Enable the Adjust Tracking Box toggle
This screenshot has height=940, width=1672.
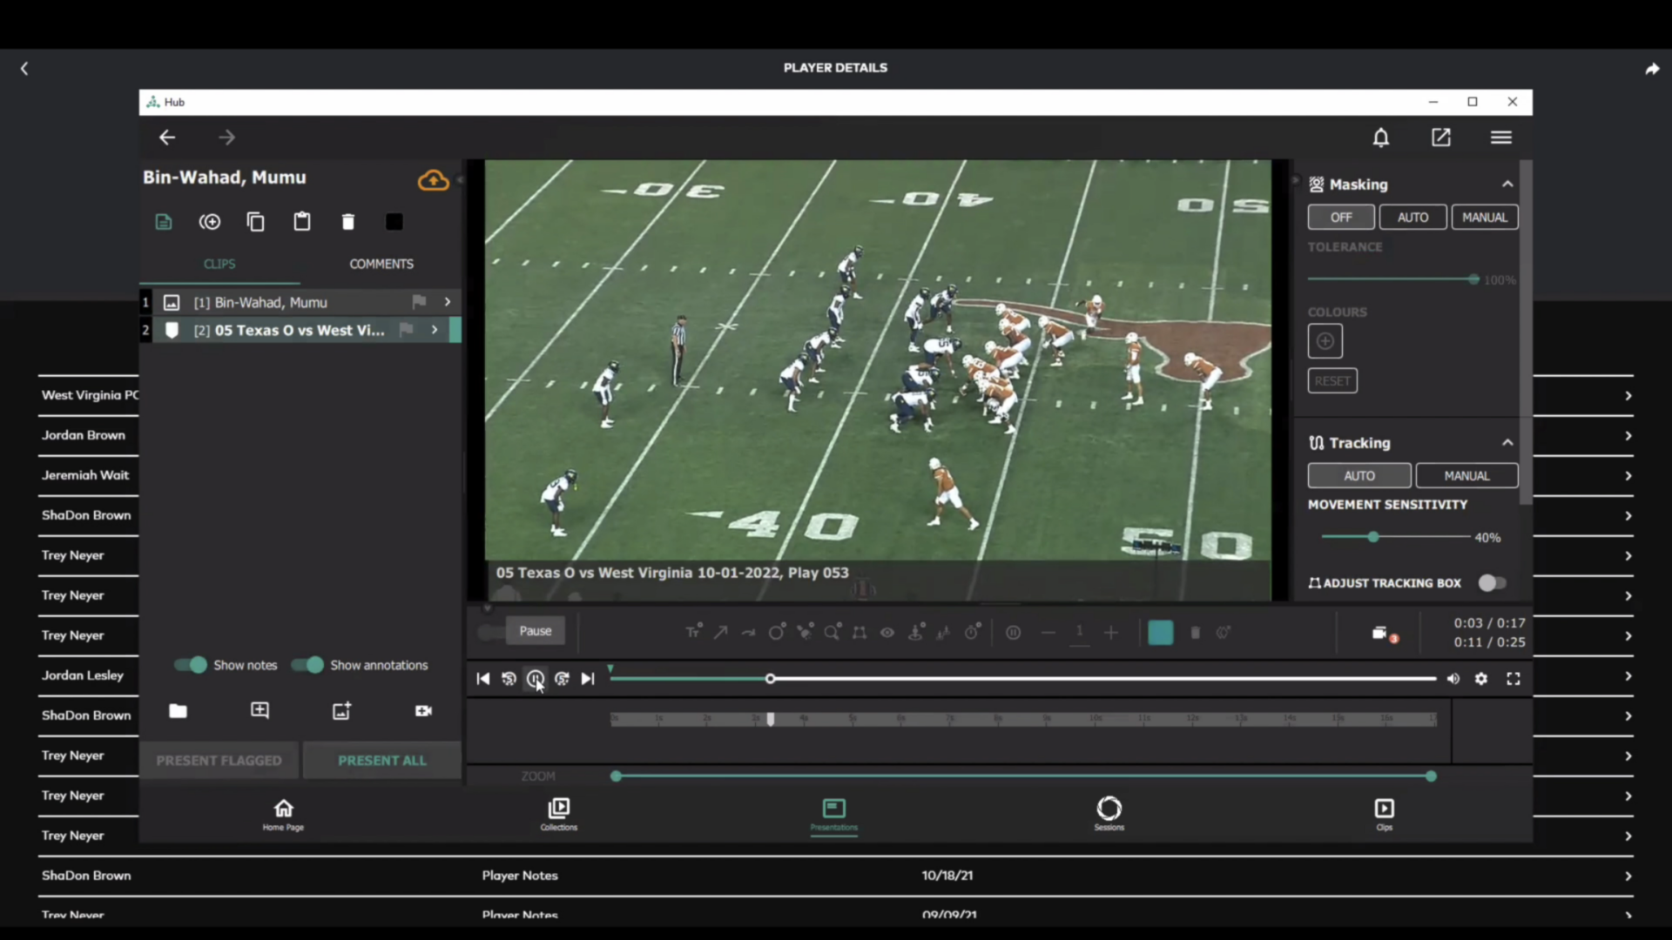click(x=1491, y=582)
